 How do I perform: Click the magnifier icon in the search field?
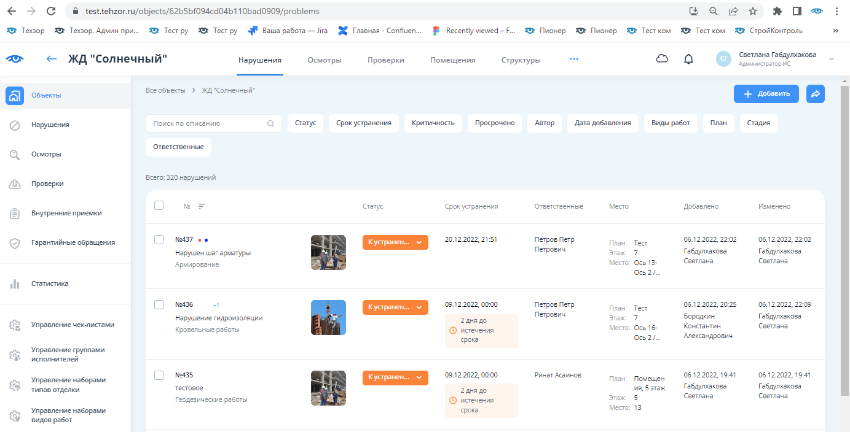click(271, 123)
